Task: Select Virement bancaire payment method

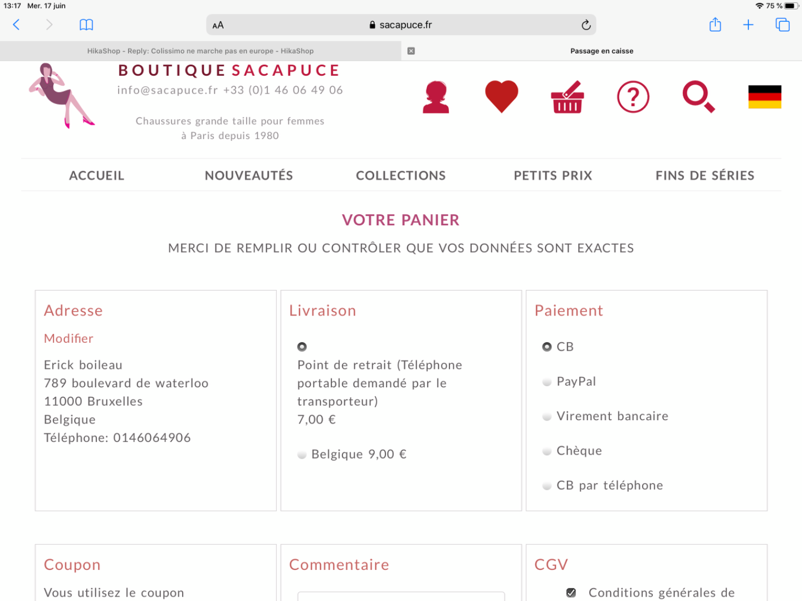Action: 547,416
